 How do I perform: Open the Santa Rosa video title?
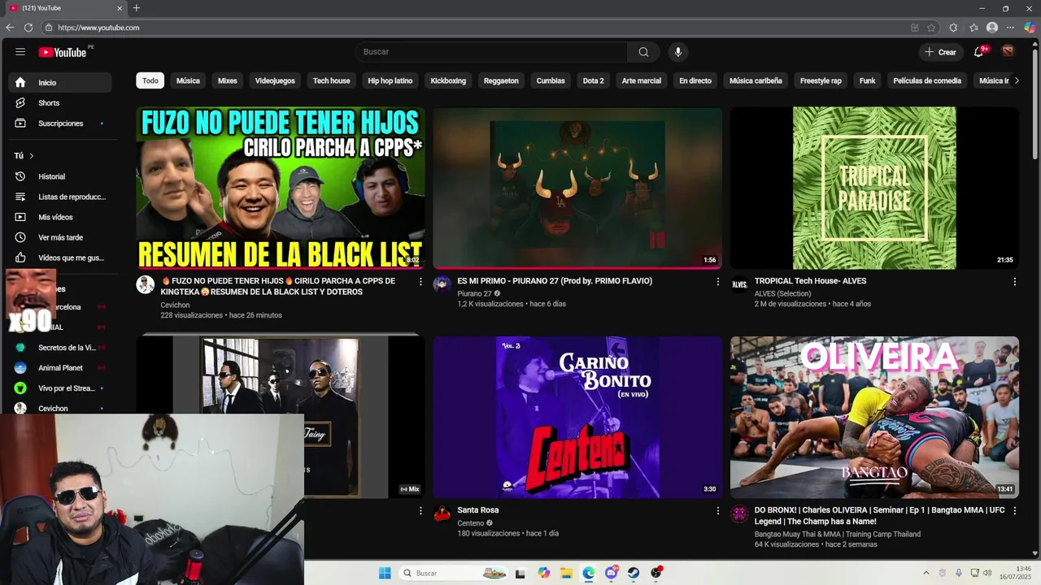click(478, 510)
